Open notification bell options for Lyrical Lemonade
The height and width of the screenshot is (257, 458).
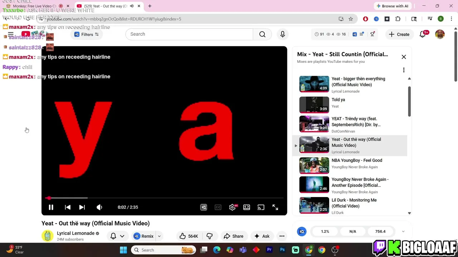pos(117,236)
